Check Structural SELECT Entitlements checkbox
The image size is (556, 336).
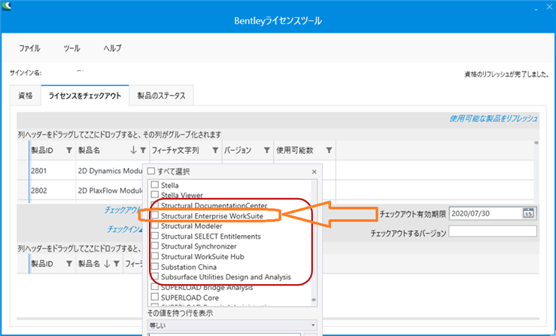coord(154,236)
